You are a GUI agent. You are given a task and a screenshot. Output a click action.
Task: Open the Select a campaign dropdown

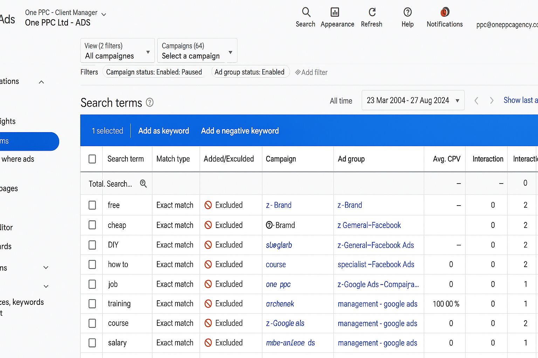[197, 51]
